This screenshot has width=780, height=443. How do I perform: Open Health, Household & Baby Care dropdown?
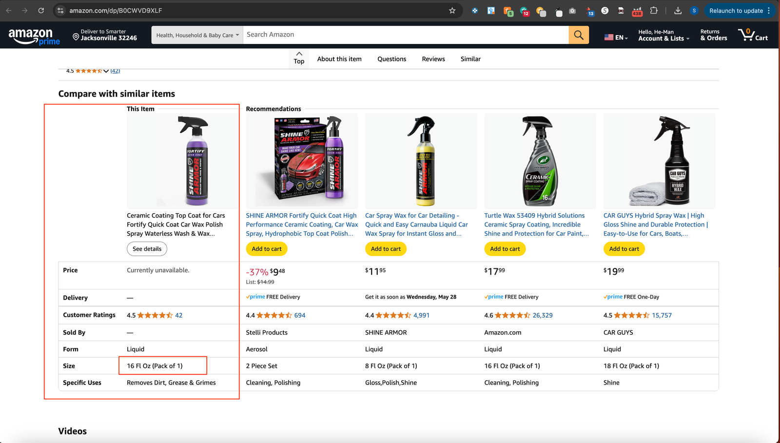pyautogui.click(x=197, y=35)
